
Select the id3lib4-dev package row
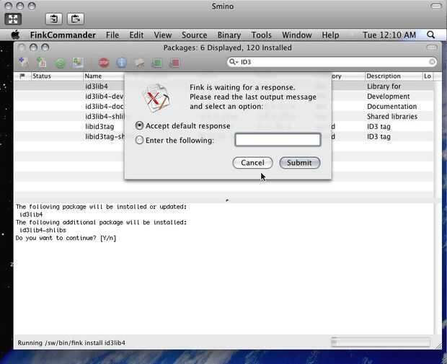tap(223, 97)
